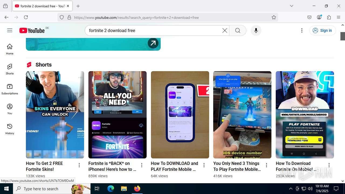Image resolution: width=345 pixels, height=194 pixels.
Task: Open the You section in the sidebar
Action: coord(10,109)
